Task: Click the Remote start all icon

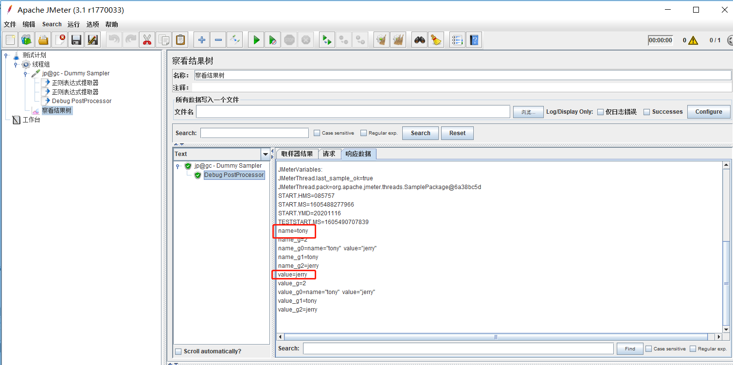Action: click(x=327, y=40)
